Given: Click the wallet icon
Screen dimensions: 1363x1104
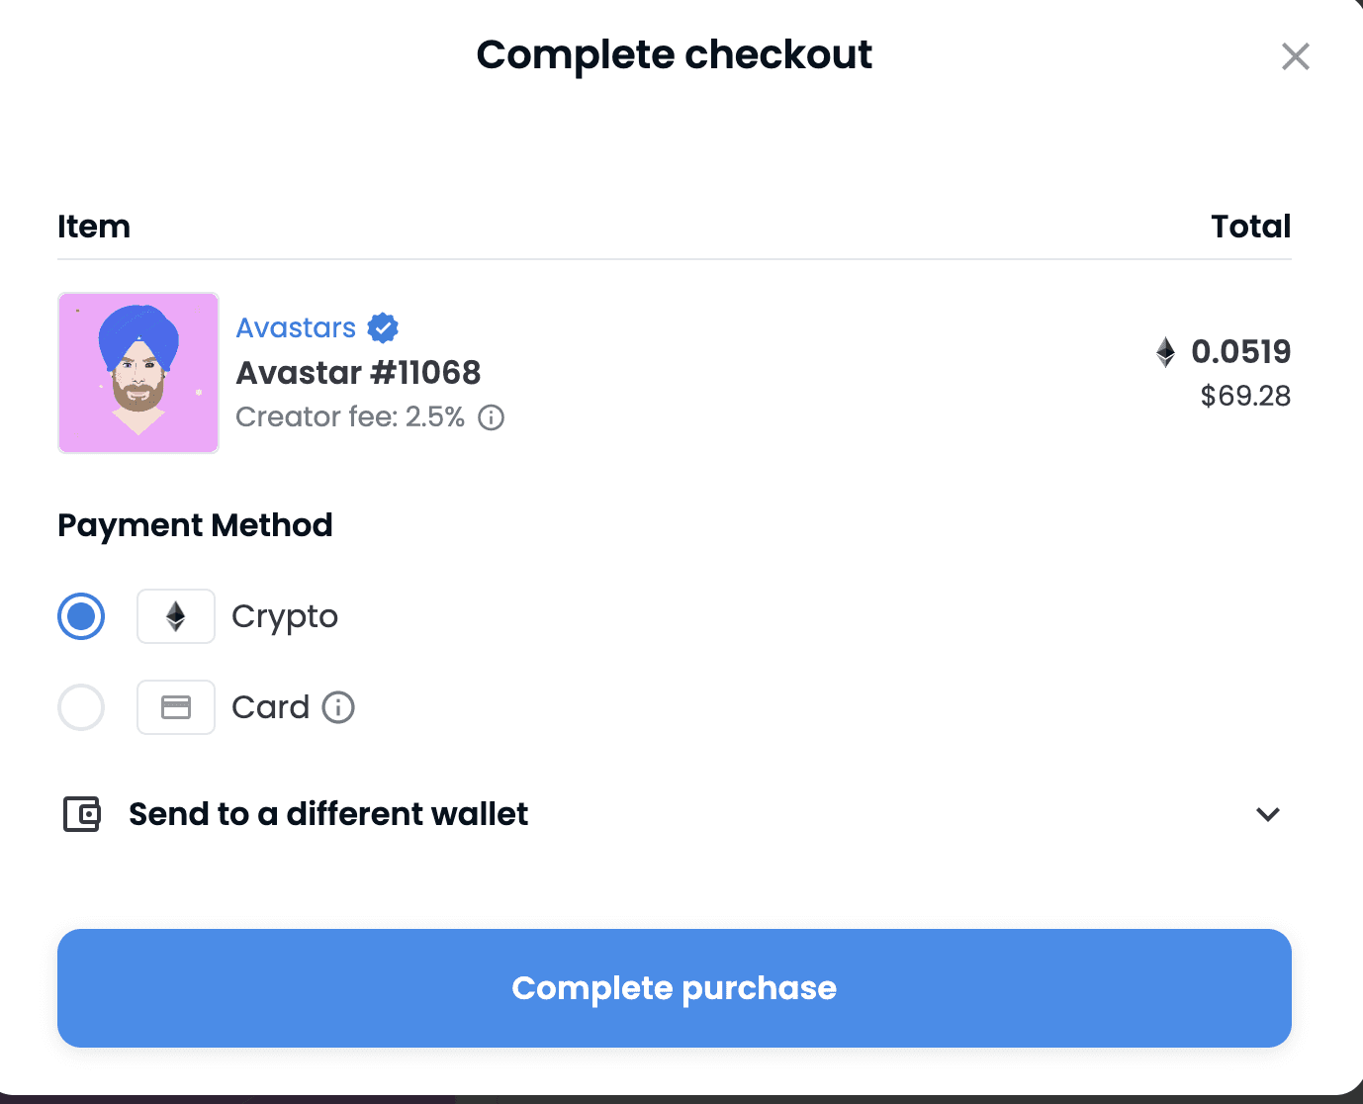Looking at the screenshot, I should (x=82, y=814).
